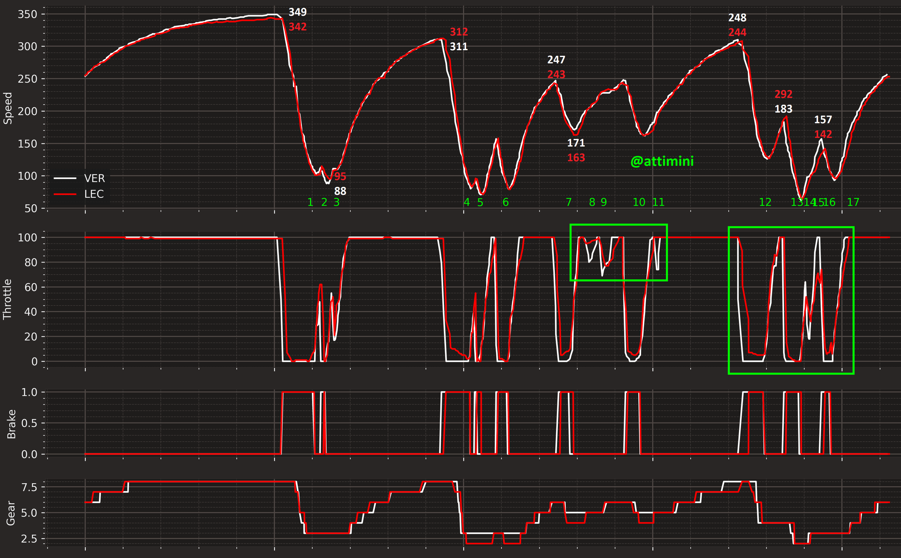
Task: Click the Throttle axis label
Action: (8, 299)
